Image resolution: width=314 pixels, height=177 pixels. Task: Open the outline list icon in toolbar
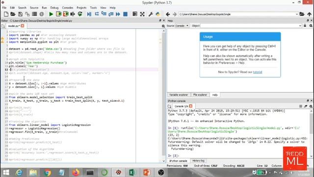[34, 14]
